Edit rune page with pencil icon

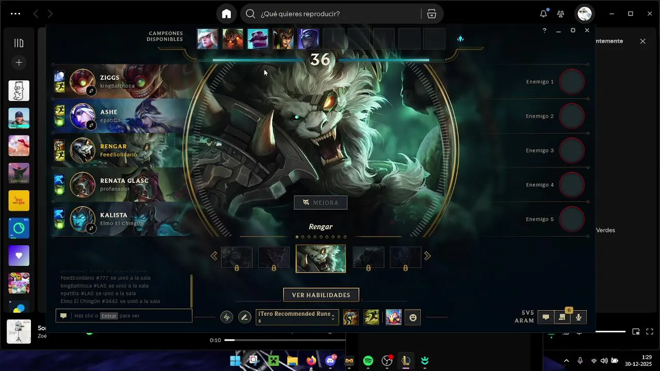click(245, 317)
